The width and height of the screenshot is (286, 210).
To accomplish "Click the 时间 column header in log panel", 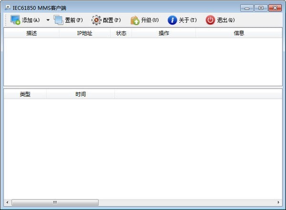I will pyautogui.click(x=81, y=94).
